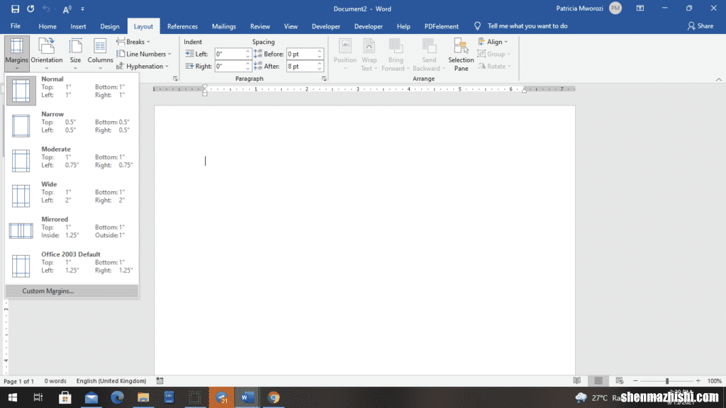Select the Wide margin preset
The width and height of the screenshot is (726, 408).
coord(72,195)
